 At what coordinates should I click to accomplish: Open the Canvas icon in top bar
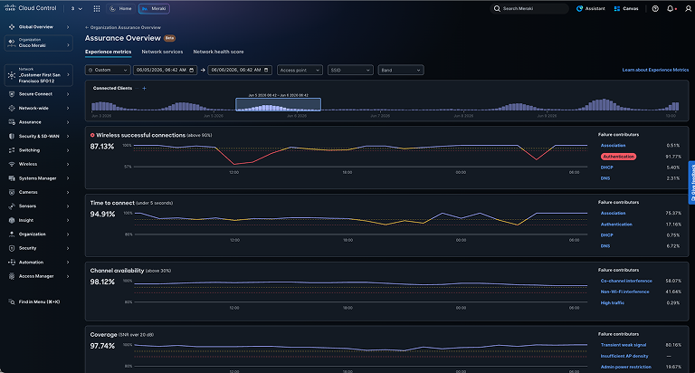pyautogui.click(x=617, y=8)
